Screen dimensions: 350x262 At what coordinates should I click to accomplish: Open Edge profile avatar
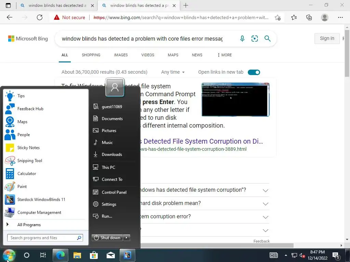325,17
